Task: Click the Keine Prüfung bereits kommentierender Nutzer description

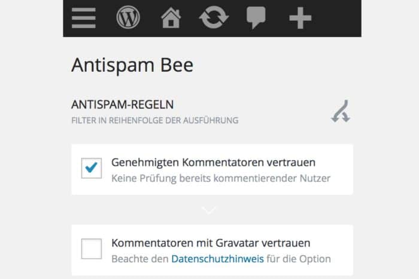Action: (221, 177)
